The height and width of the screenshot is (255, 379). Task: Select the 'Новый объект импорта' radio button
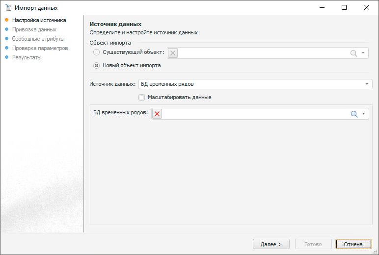pyautogui.click(x=97, y=65)
